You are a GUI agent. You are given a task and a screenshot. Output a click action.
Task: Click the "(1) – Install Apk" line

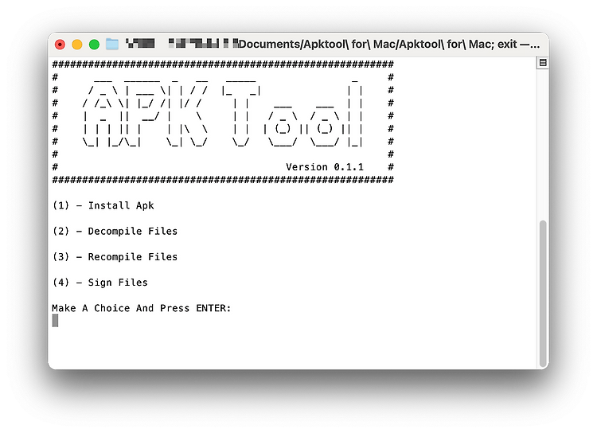point(103,205)
